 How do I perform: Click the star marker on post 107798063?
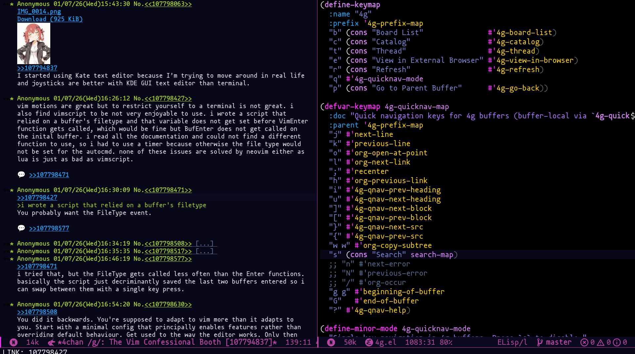tap(12, 4)
